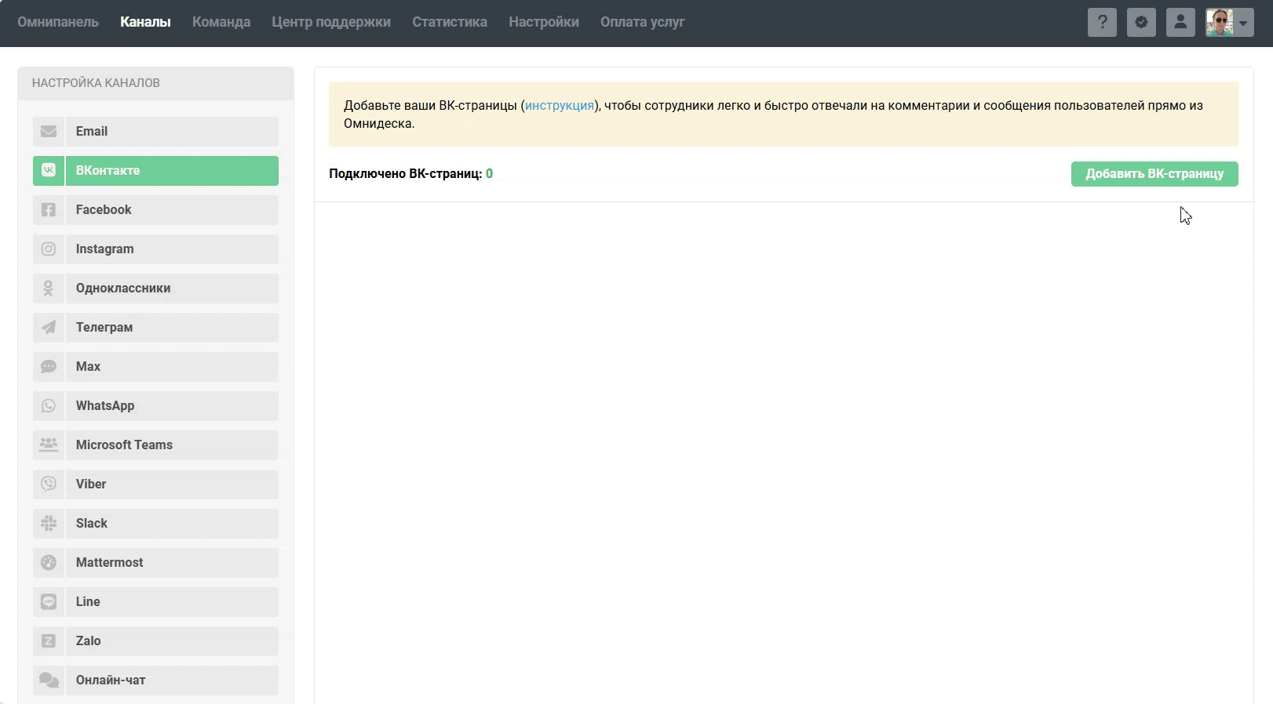Choose the Viber channel label
This screenshot has width=1273, height=704.
pyautogui.click(x=91, y=484)
